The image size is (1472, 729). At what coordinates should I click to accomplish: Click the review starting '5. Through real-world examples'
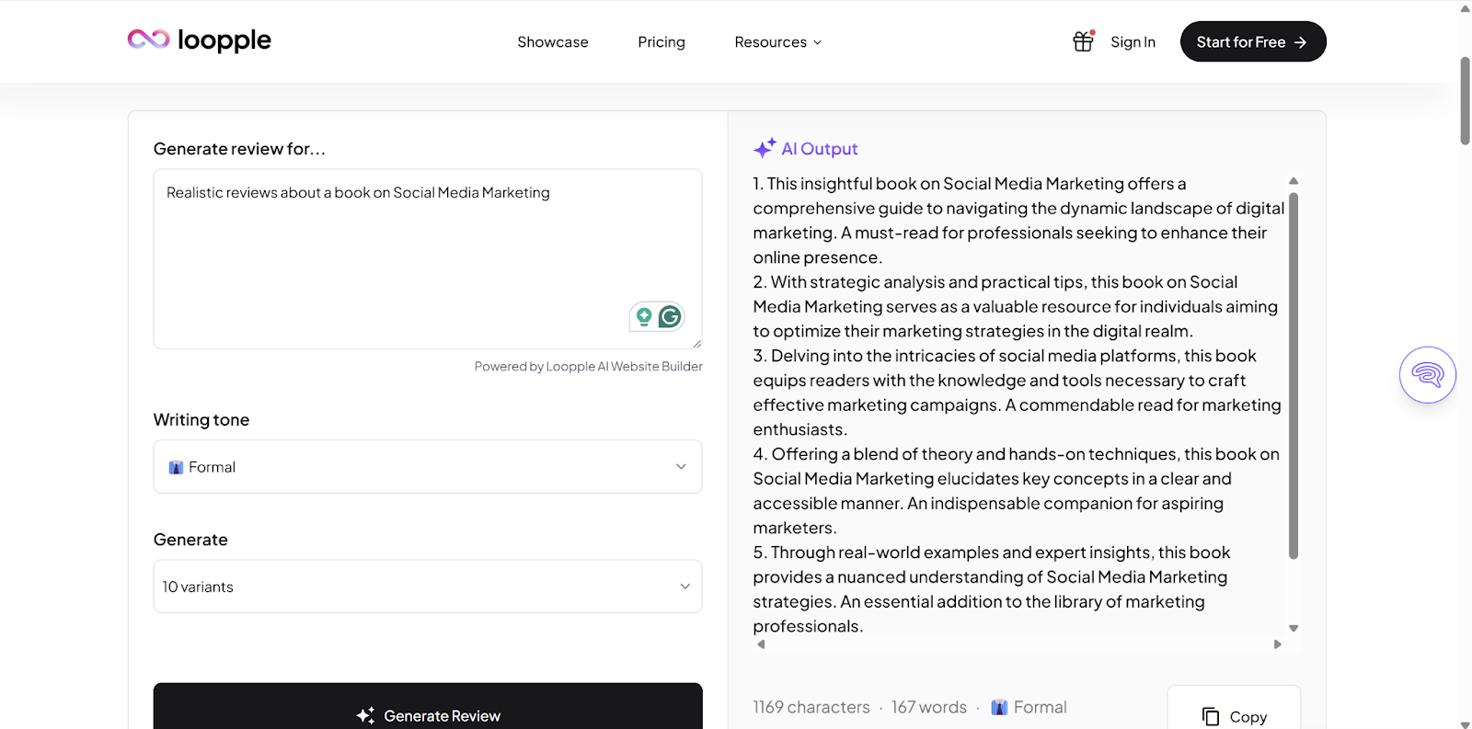(x=992, y=589)
